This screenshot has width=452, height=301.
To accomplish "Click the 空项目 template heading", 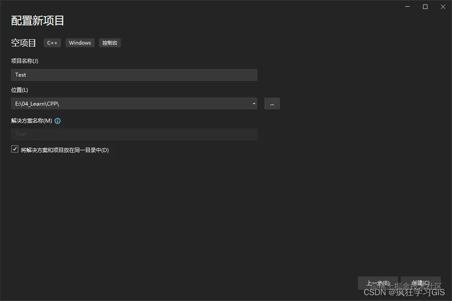I will [24, 43].
